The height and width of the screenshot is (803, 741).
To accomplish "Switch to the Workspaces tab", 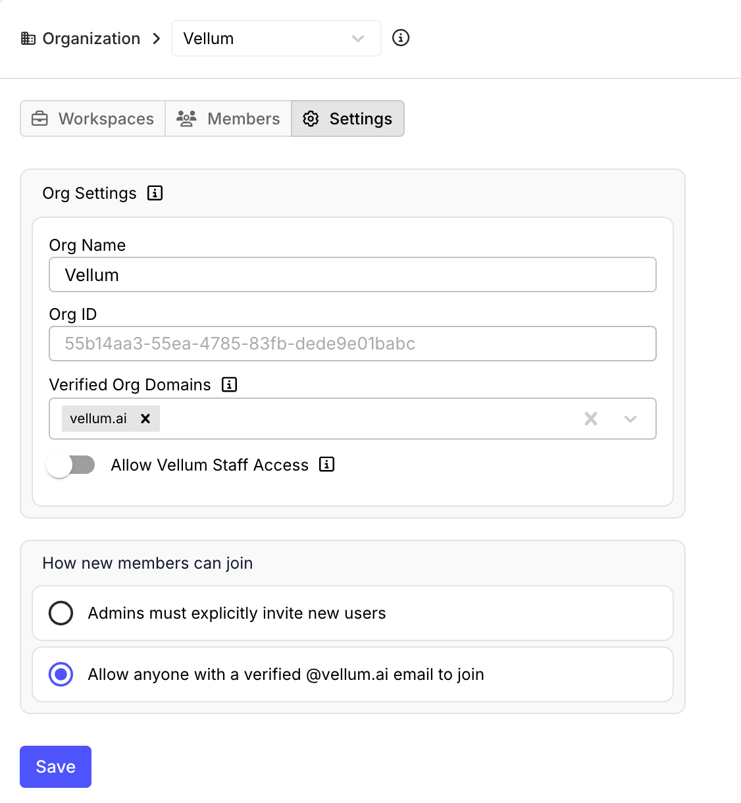I will (93, 118).
